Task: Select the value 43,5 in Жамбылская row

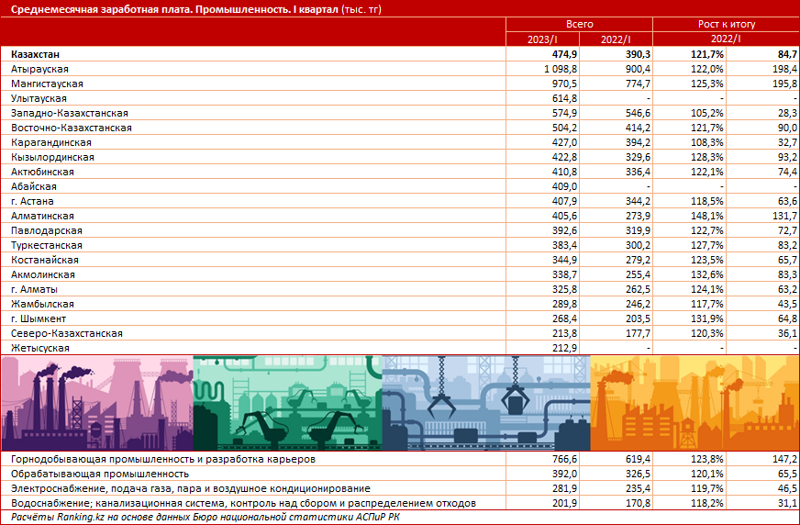Action: [x=786, y=304]
